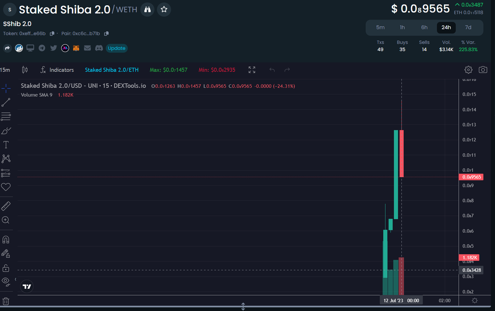
Task: Add token to MetaMask fox icon
Action: click(76, 48)
